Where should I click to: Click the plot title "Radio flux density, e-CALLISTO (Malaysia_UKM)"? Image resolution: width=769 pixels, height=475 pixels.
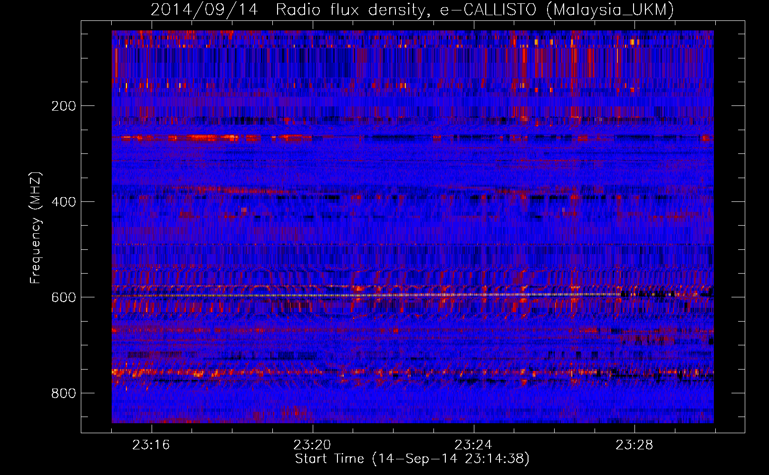pos(475,9)
